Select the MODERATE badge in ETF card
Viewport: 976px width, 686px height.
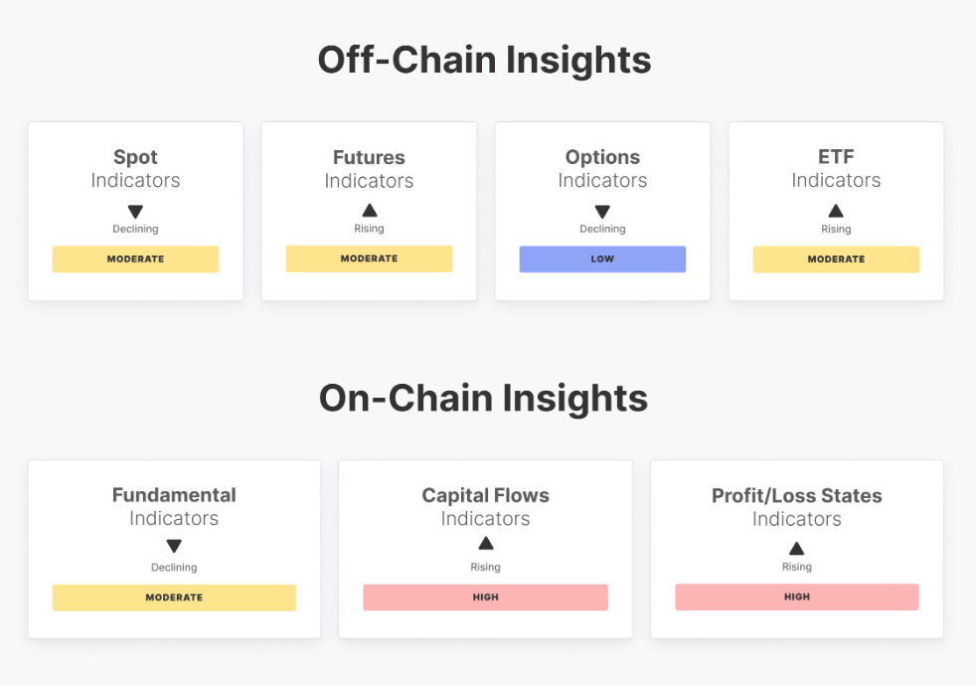click(836, 258)
